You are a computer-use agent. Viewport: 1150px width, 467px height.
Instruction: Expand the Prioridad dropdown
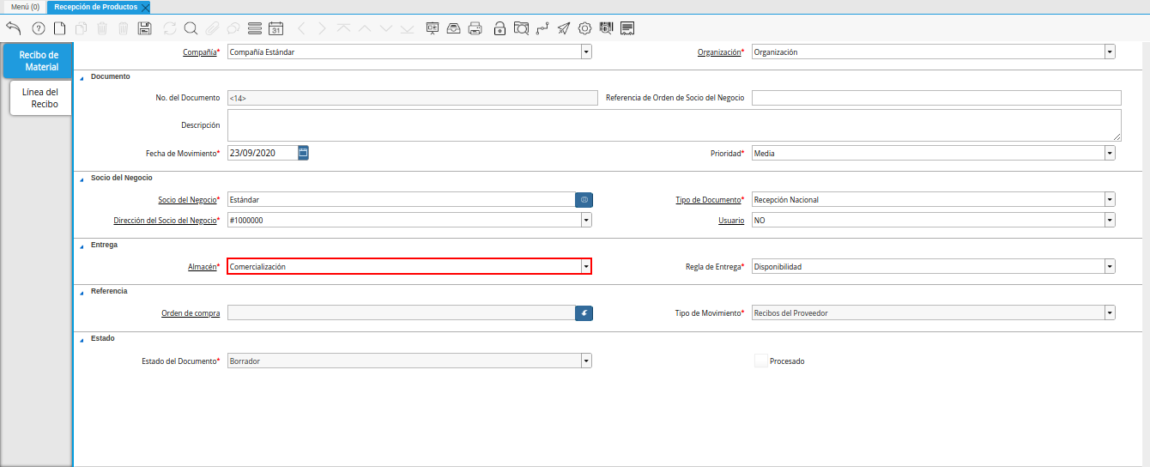click(1110, 153)
